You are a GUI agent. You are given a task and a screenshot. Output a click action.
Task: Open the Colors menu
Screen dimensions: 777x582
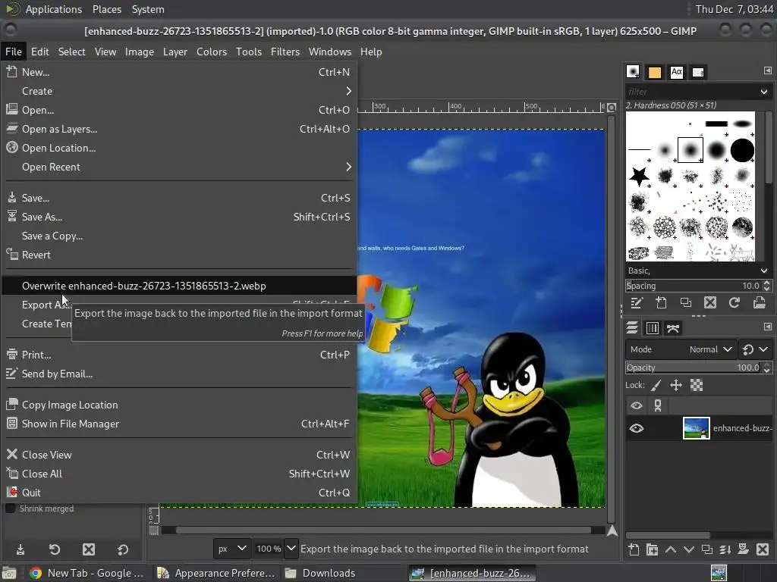tap(212, 52)
